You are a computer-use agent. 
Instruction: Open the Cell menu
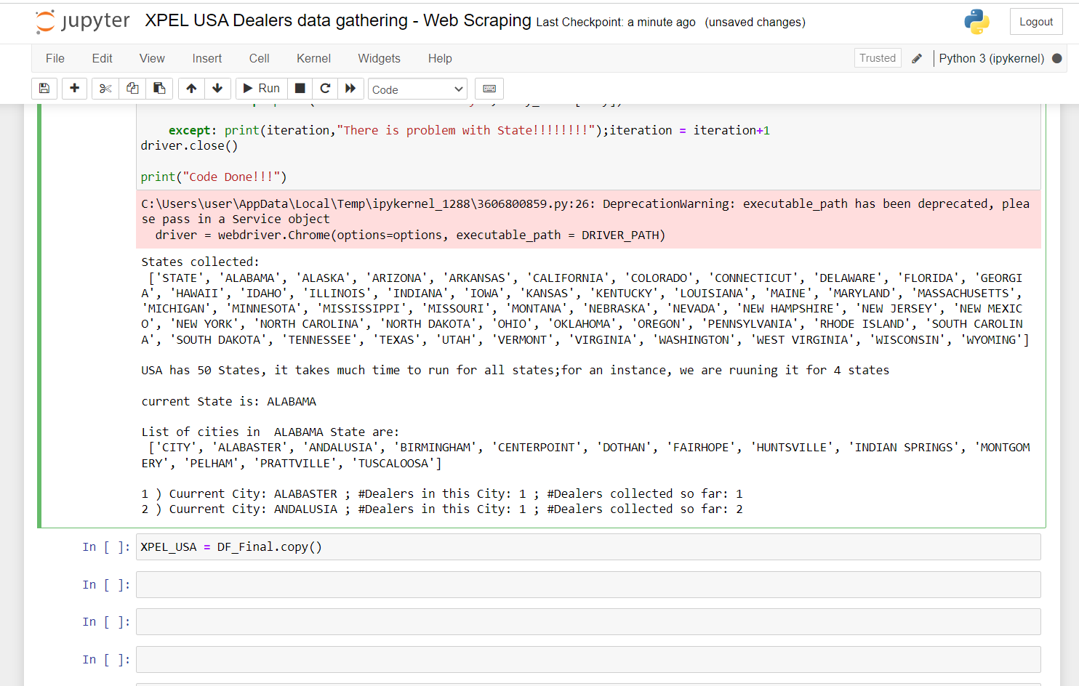point(259,58)
